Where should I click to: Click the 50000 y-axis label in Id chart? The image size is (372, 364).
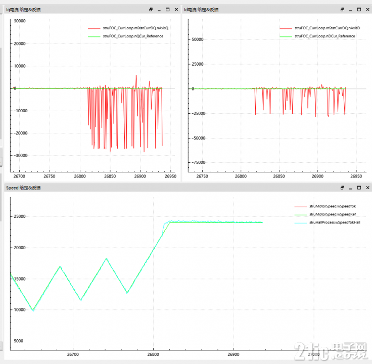pyautogui.click(x=198, y=39)
